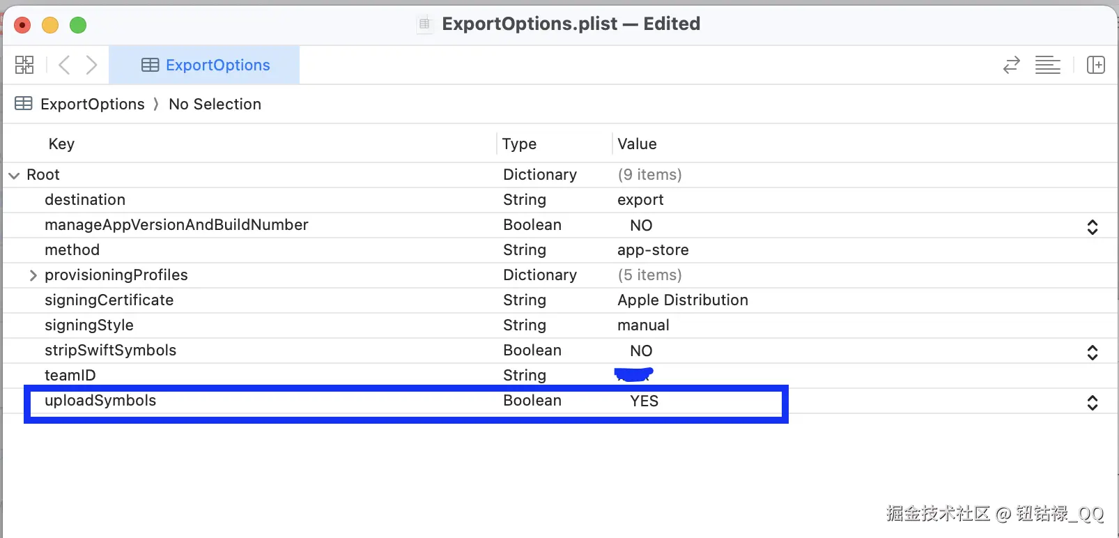
Task: Expand the provisioningProfiles dictionary
Action: pyautogui.click(x=33, y=275)
